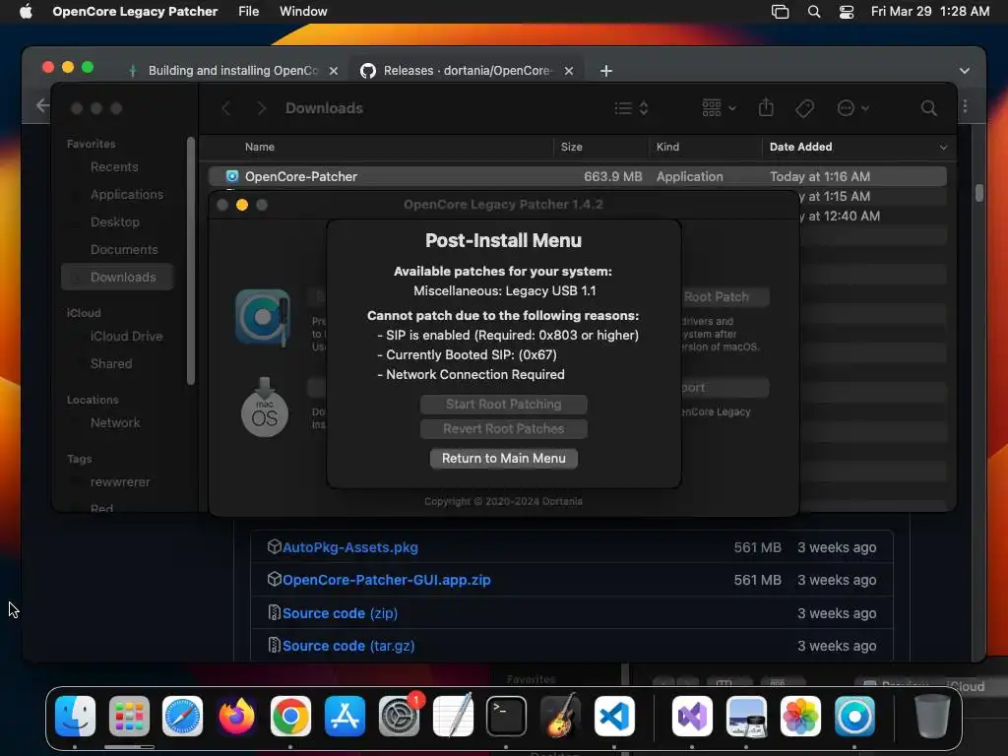The image size is (1008, 756).
Task: Click the Finder Share icon
Action: pyautogui.click(x=766, y=107)
